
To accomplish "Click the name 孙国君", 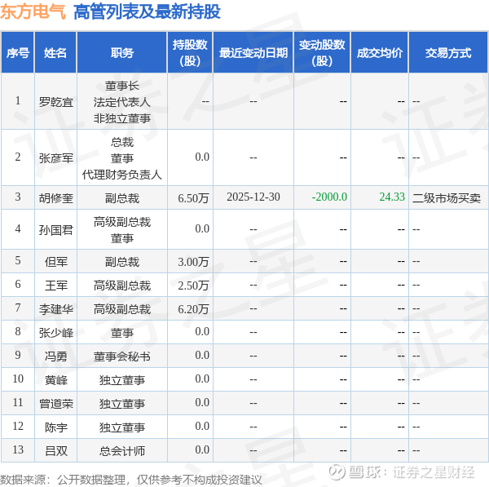I will 55,230.
